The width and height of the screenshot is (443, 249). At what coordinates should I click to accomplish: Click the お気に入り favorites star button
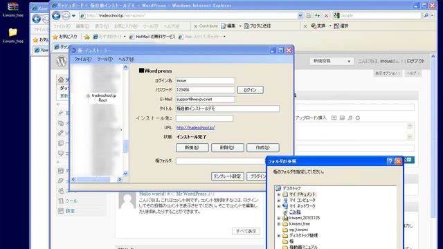pyautogui.click(x=65, y=37)
